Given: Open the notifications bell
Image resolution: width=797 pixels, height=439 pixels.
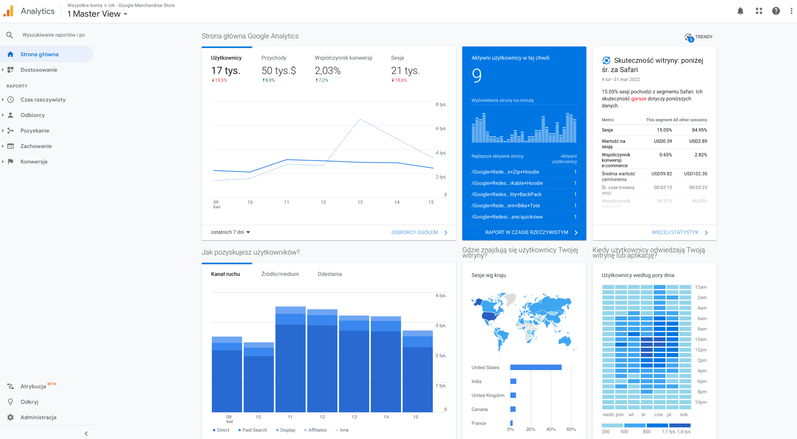Looking at the screenshot, I should click(x=740, y=11).
